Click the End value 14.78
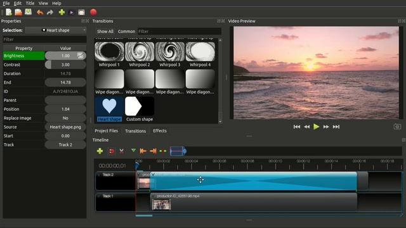The width and height of the screenshot is (406, 228). coord(65,82)
